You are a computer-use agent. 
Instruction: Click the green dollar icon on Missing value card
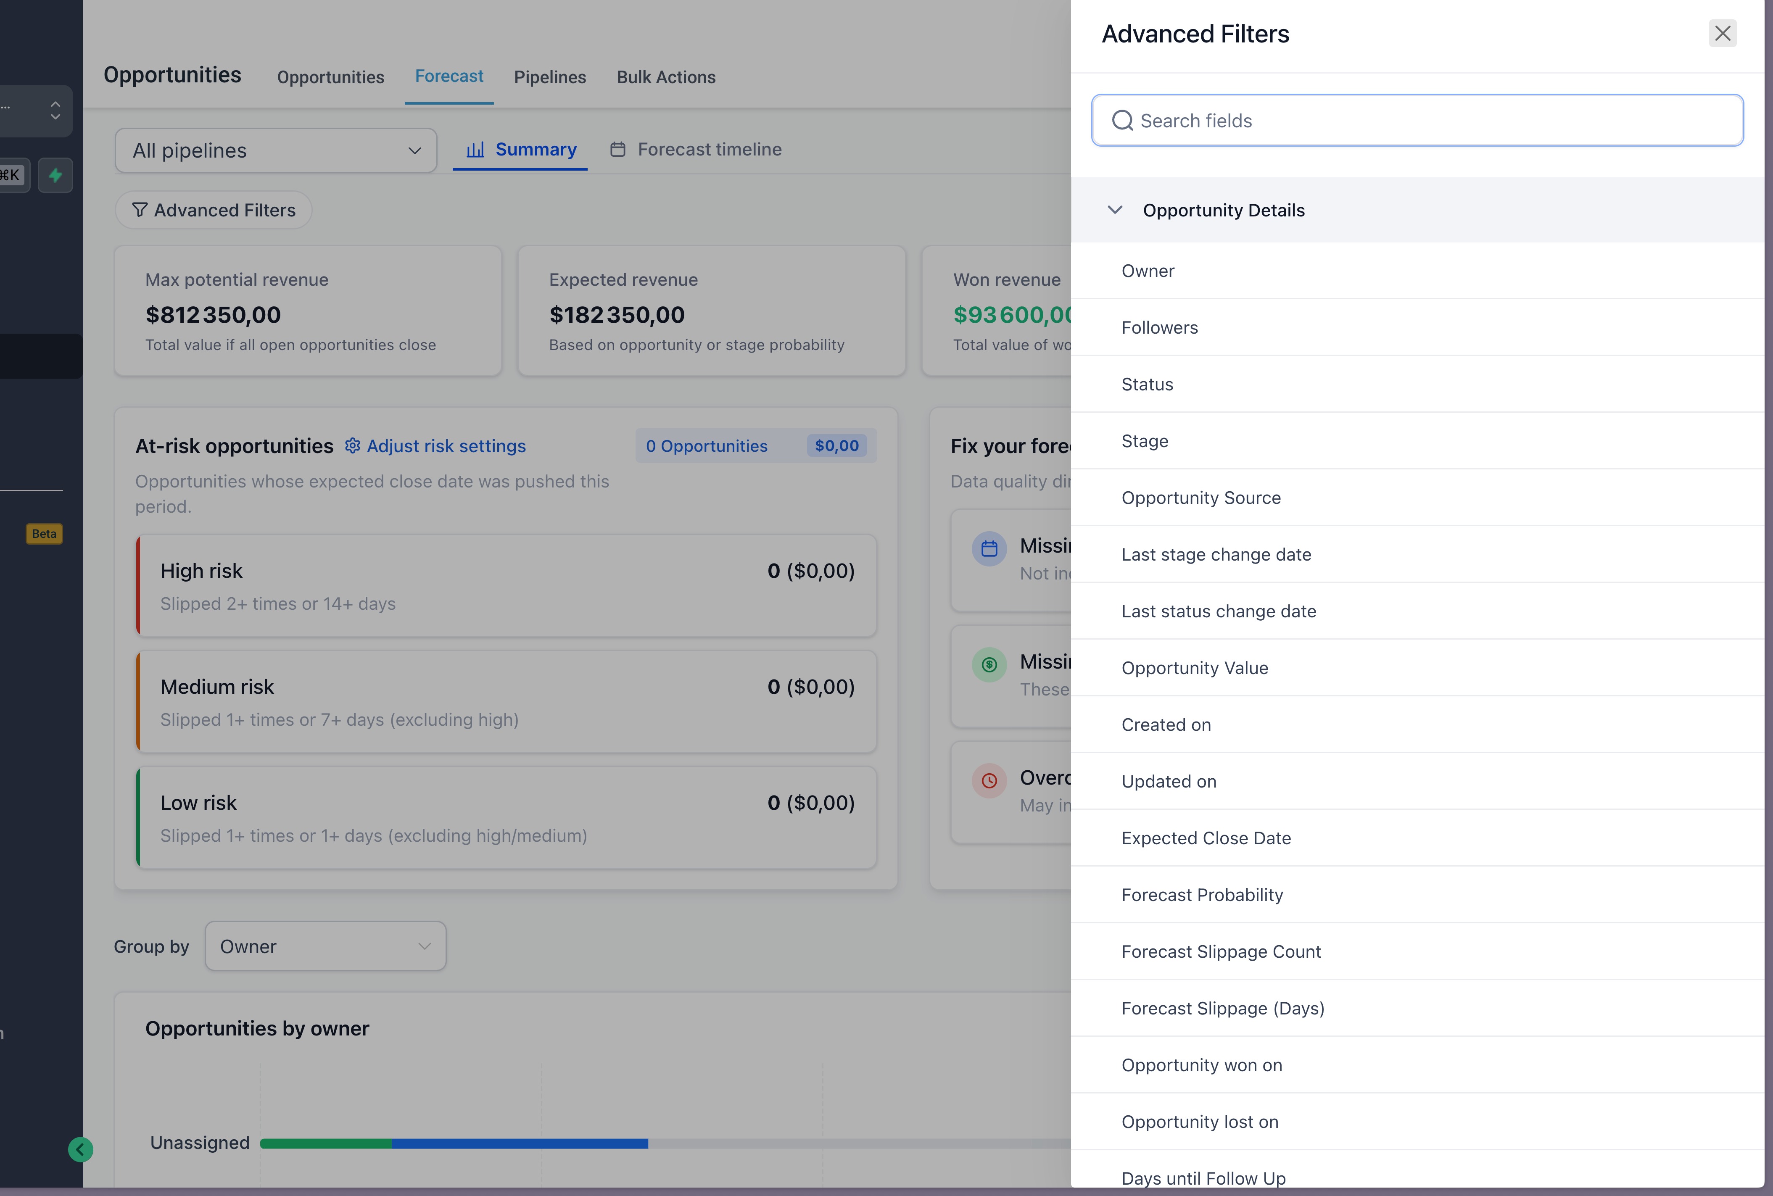pyautogui.click(x=989, y=664)
